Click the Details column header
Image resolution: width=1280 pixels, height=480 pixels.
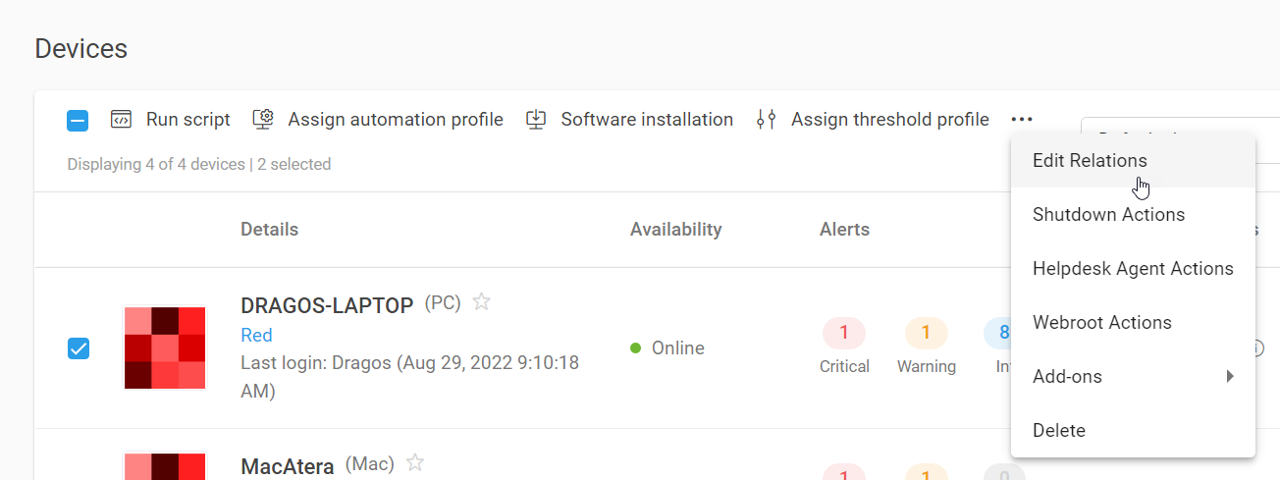pos(269,230)
